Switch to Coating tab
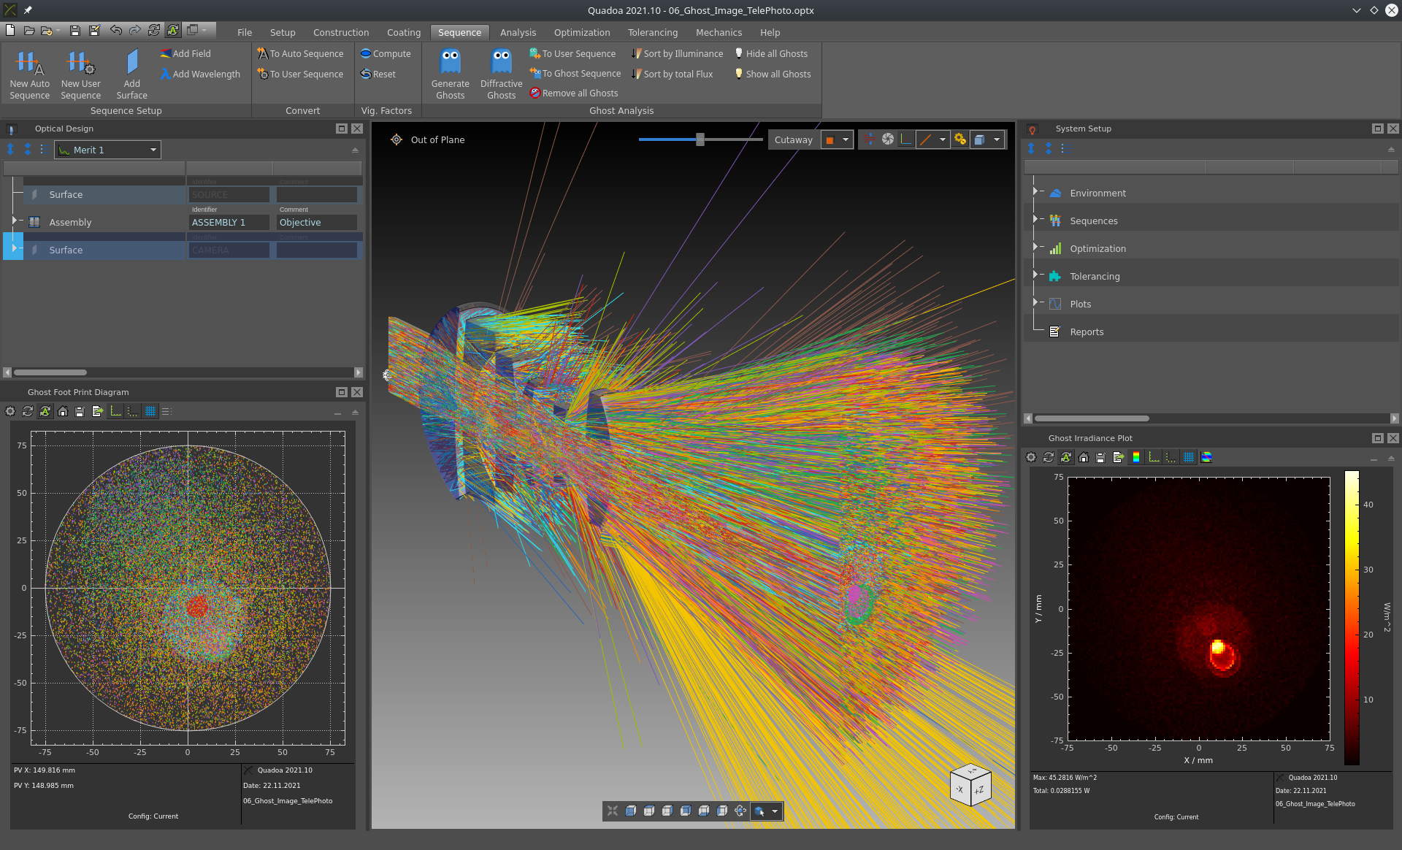This screenshot has height=850, width=1402. click(404, 32)
